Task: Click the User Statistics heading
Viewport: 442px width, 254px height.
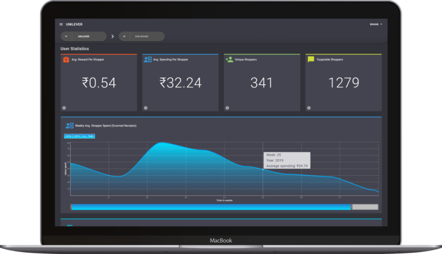Action: click(x=75, y=49)
